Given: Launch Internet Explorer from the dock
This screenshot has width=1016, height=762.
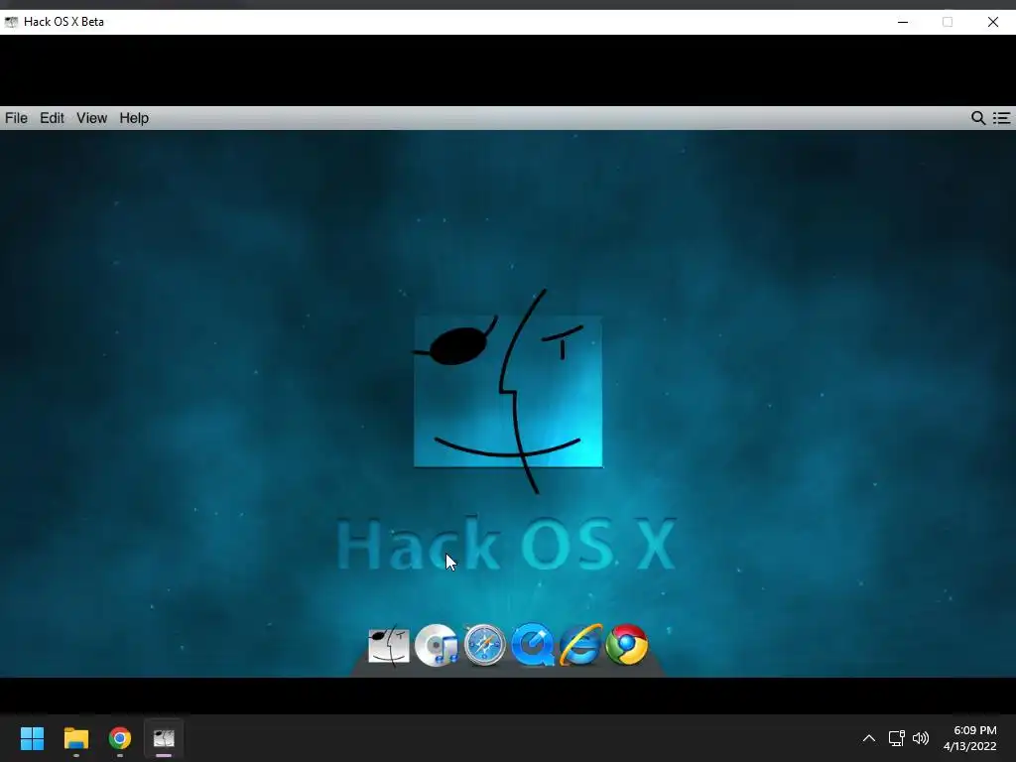Looking at the screenshot, I should click(x=579, y=645).
